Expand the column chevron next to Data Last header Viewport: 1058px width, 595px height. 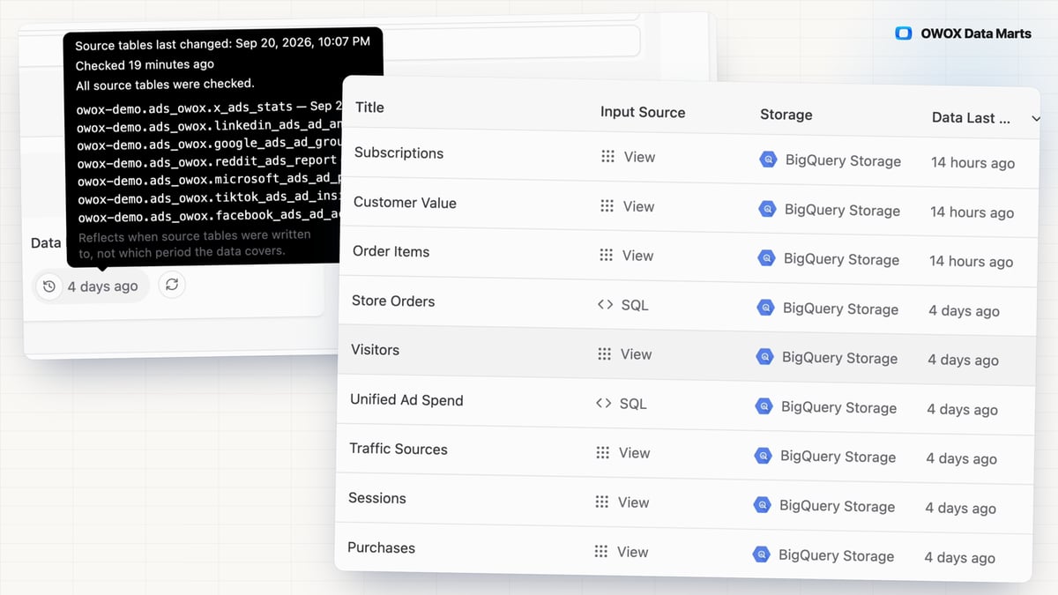[x=1035, y=119]
